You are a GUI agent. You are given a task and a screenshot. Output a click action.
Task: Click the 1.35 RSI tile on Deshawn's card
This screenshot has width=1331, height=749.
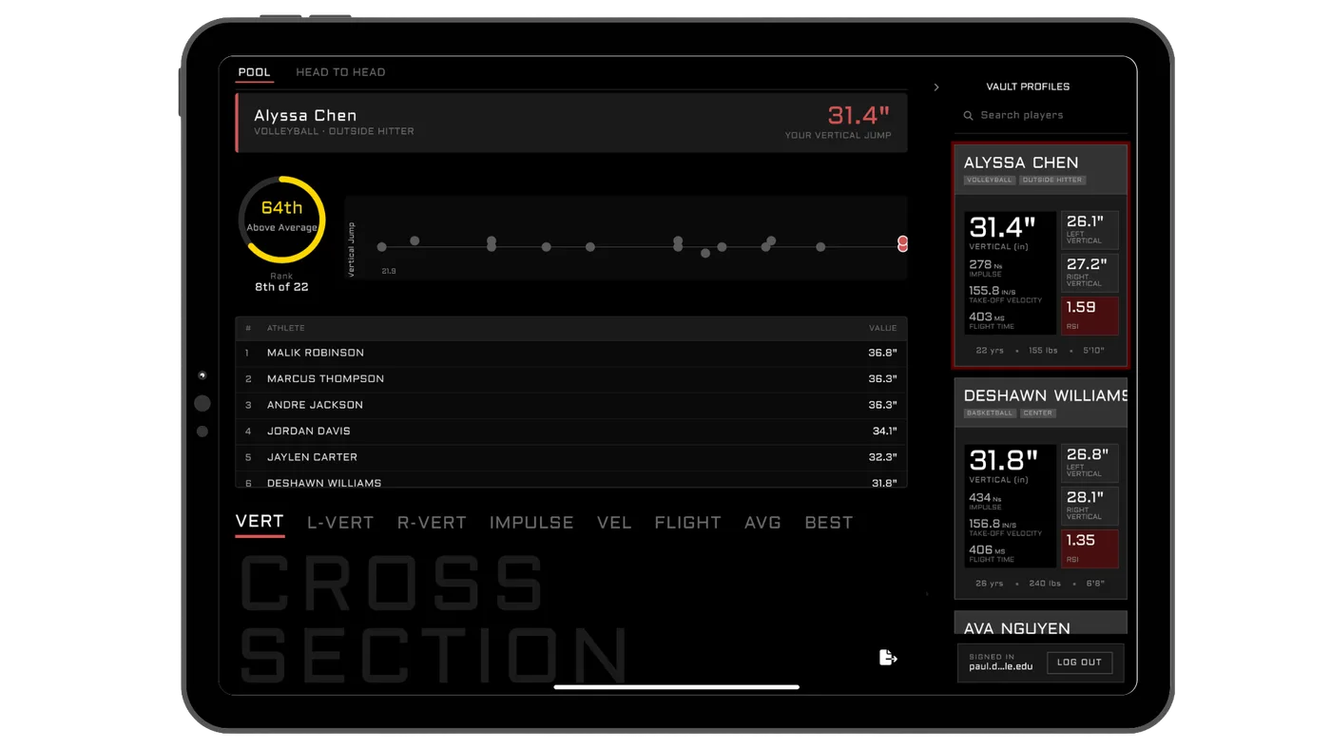(x=1090, y=548)
